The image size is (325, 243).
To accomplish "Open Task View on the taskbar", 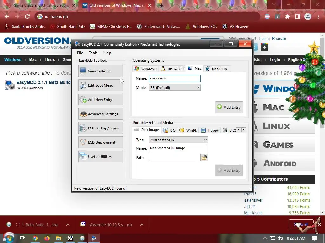I will point(23,238).
